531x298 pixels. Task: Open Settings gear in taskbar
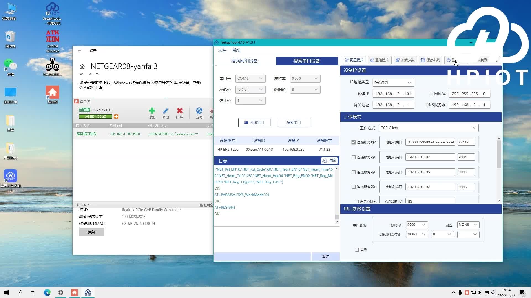point(61,292)
